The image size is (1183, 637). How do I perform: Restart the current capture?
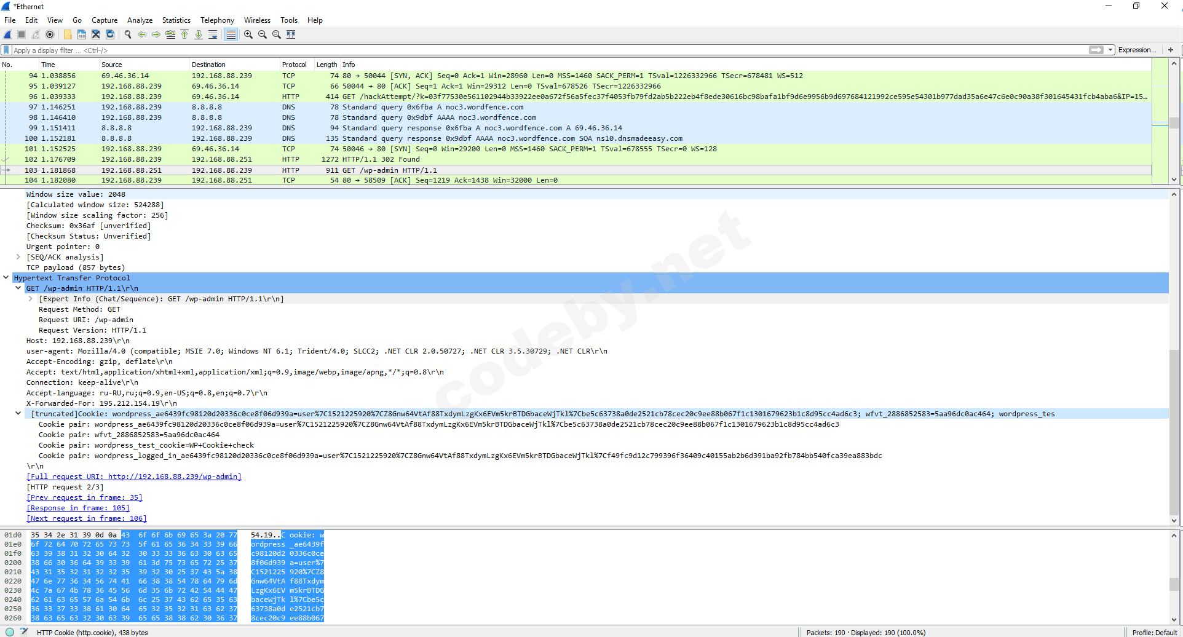(x=36, y=34)
